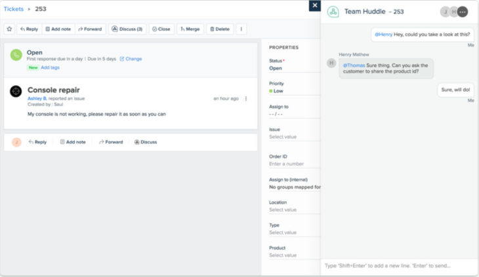Click the Change due date link
The image size is (479, 277).
(131, 59)
